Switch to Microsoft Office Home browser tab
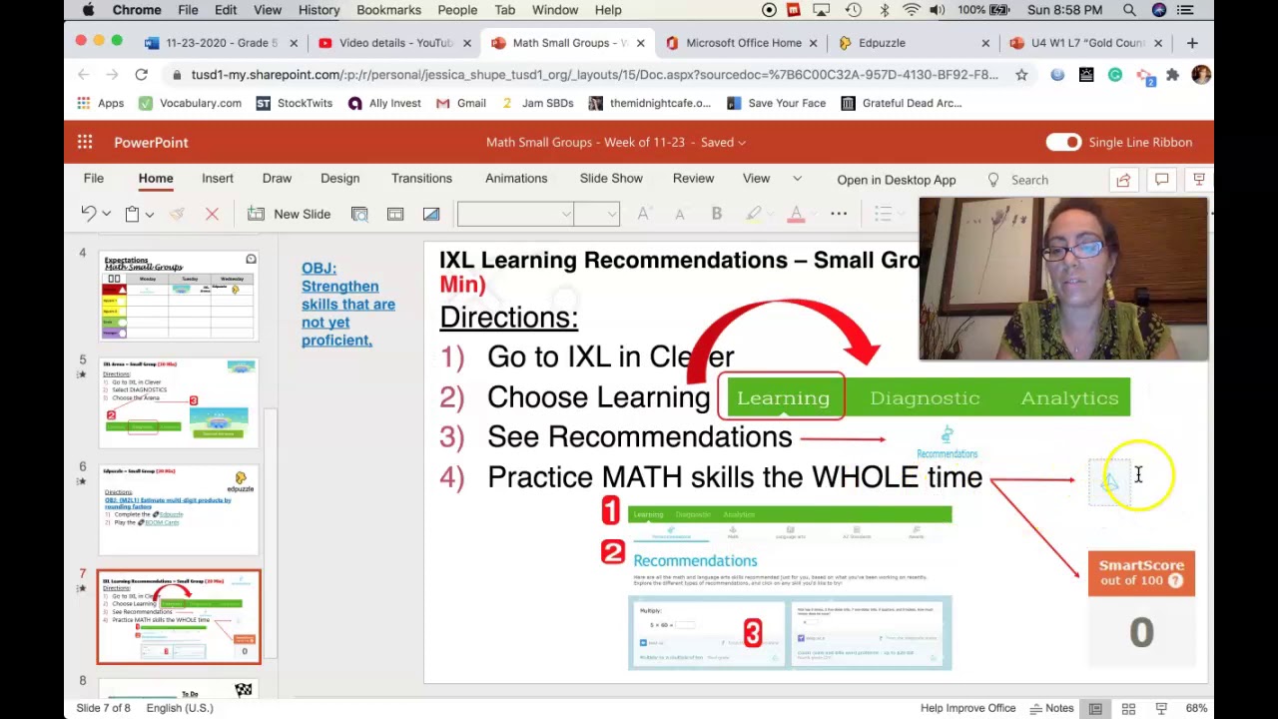The image size is (1278, 719). (x=743, y=43)
